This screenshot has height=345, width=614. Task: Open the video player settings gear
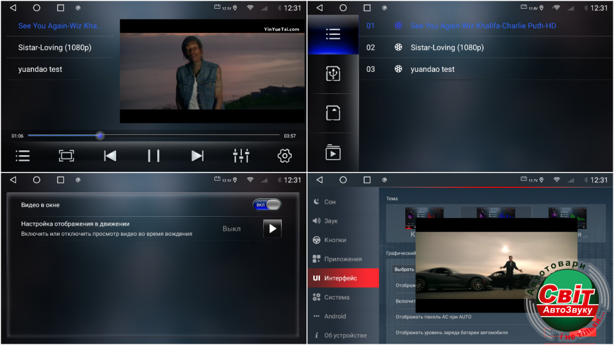click(x=284, y=156)
